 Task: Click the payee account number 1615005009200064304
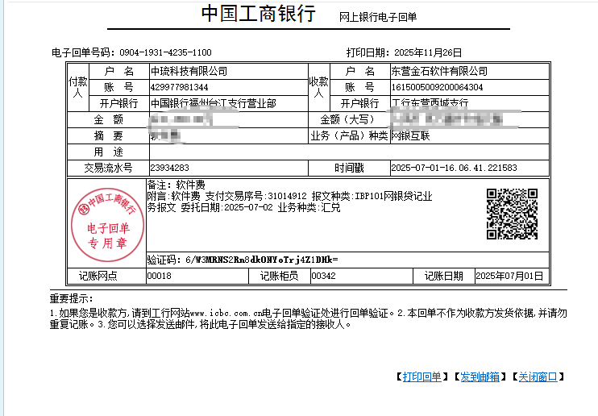coord(437,87)
